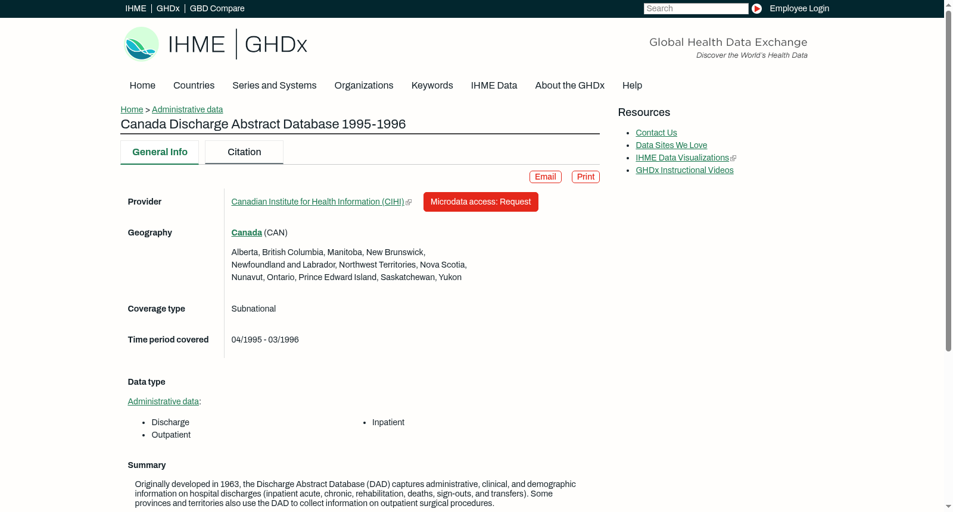The height and width of the screenshot is (512, 953).
Task: Click the Provider row label
Action: click(145, 202)
